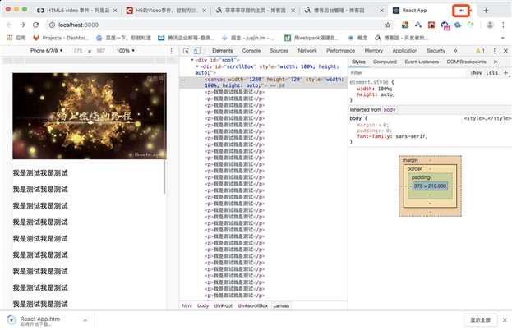Screen dimensions: 512x330
Task: Add a new style rule with plus icon
Action: [x=505, y=73]
